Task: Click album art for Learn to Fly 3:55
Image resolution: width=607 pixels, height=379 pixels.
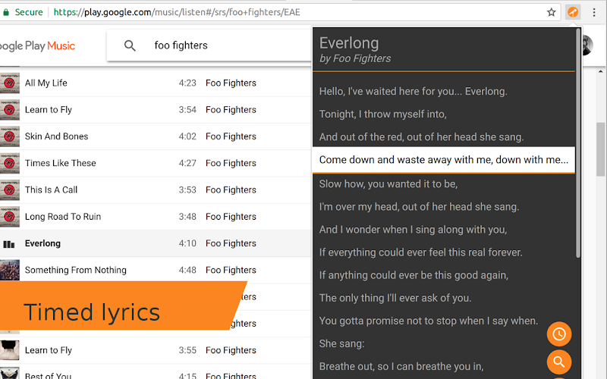Action: (10, 350)
